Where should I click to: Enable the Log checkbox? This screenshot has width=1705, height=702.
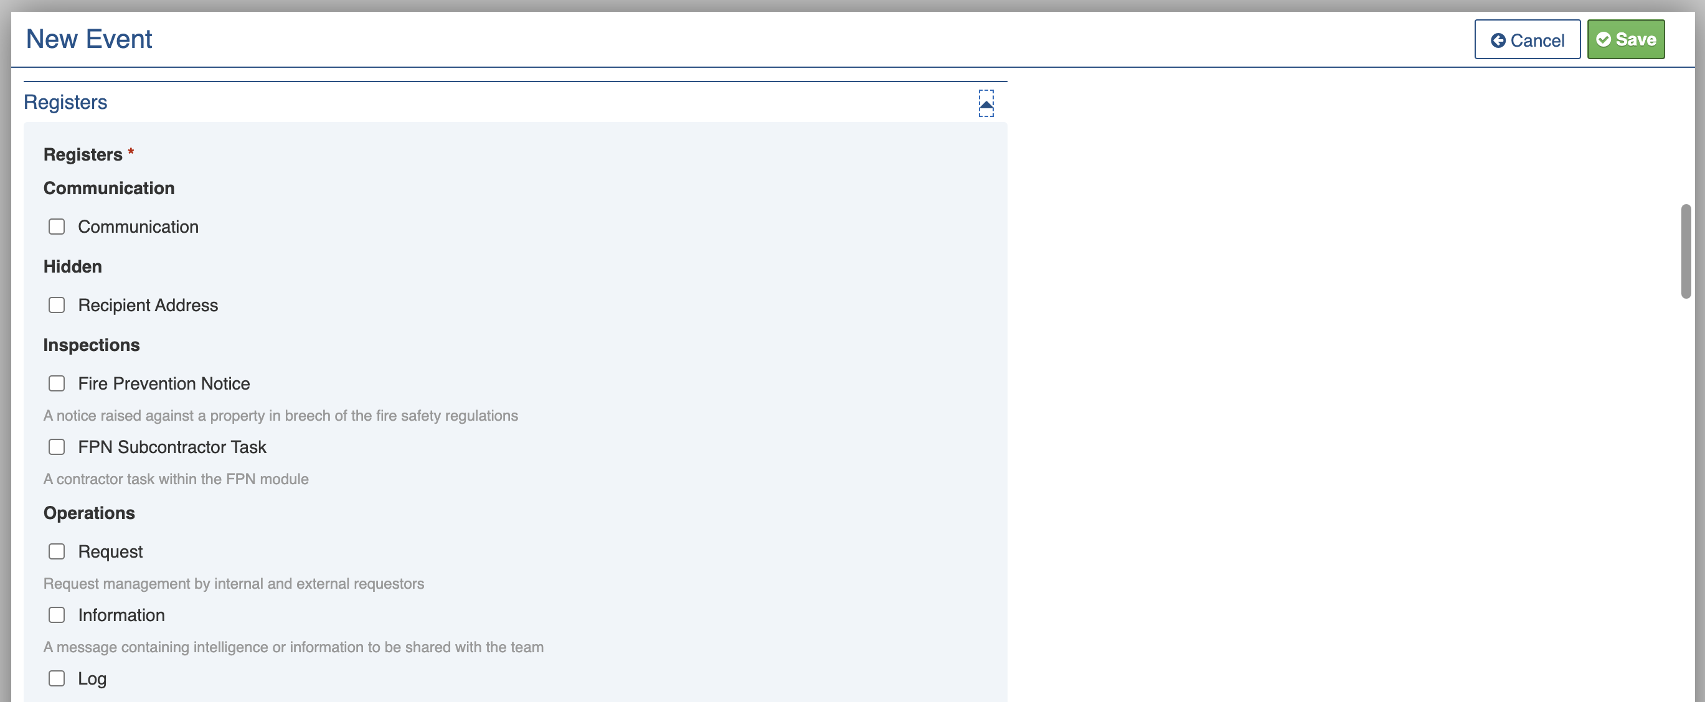click(x=57, y=679)
